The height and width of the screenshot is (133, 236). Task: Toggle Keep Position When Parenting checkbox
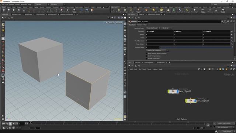pyautogui.click(x=146, y=53)
